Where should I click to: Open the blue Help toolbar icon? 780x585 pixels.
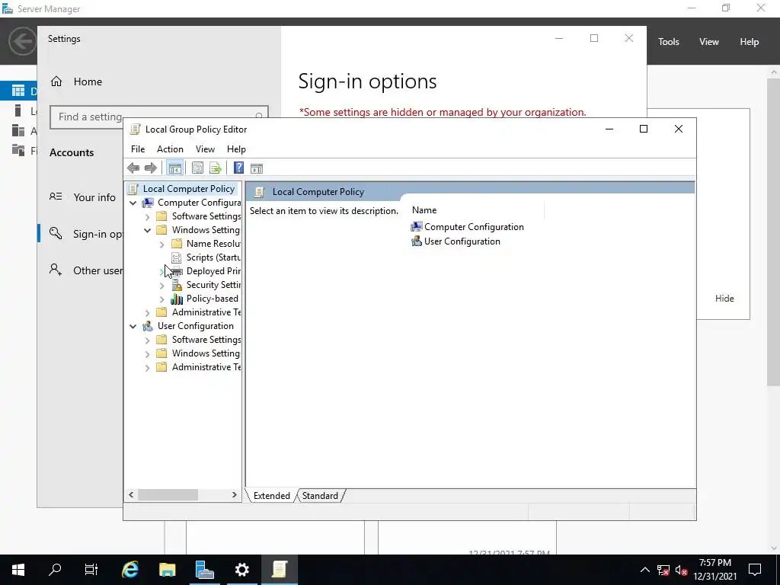238,168
